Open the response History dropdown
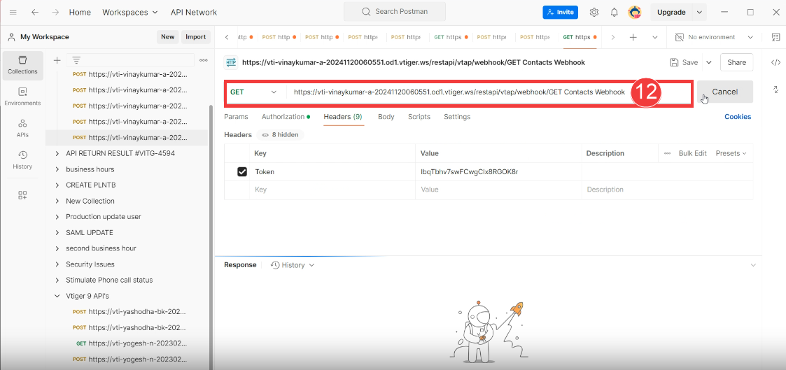 pos(293,265)
